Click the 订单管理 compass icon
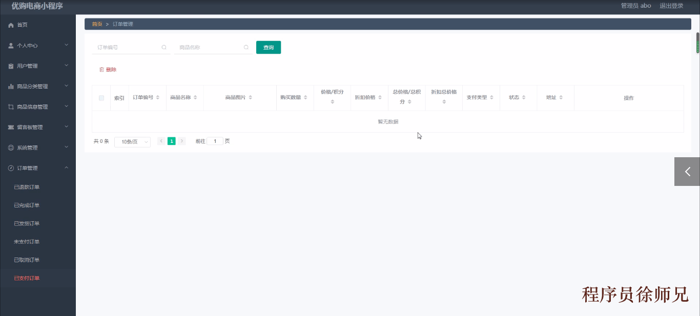700x316 pixels. point(11,168)
